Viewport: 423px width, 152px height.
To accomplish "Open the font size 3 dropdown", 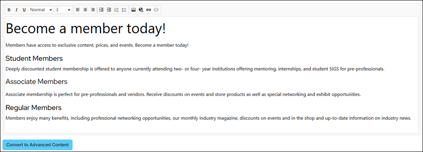I will (63, 10).
